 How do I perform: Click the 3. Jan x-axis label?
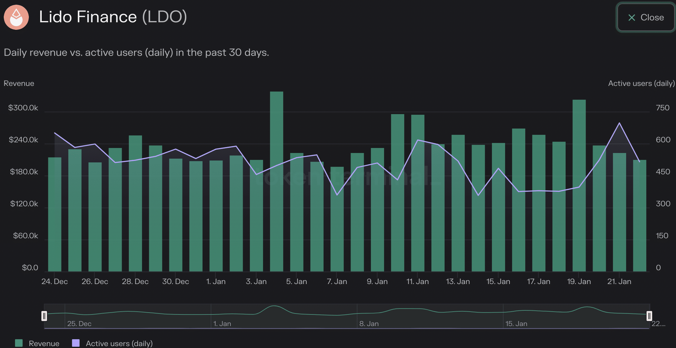[256, 282]
